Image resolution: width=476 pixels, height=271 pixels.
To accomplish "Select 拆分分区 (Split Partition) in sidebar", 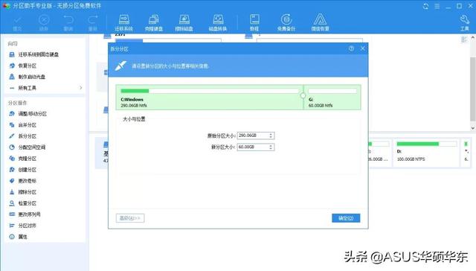I will (x=28, y=136).
